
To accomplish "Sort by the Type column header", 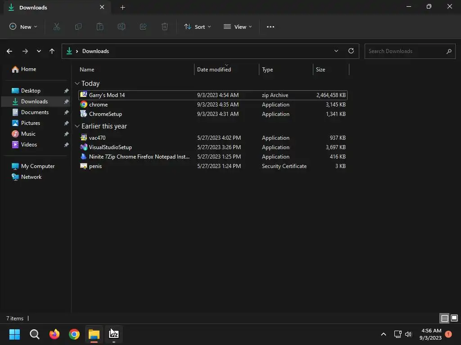I will [267, 70].
